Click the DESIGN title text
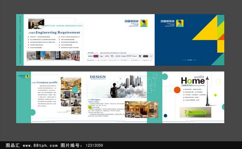242x149 pixels. [x=98, y=77]
